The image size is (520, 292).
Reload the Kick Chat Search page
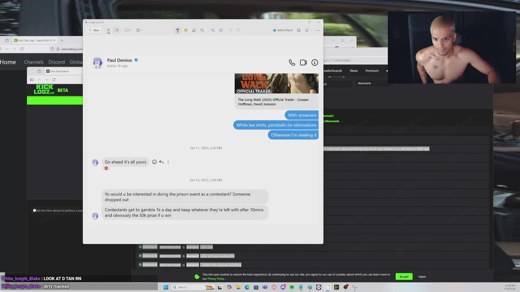coord(54,80)
